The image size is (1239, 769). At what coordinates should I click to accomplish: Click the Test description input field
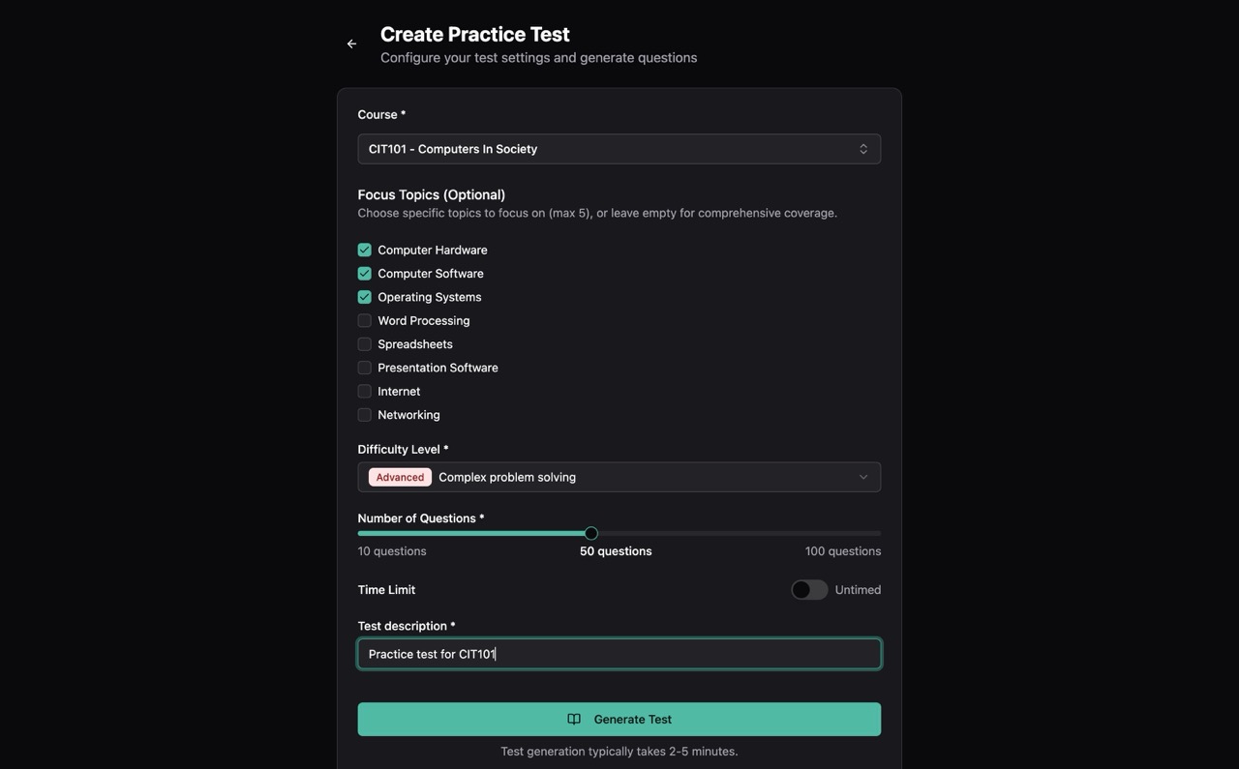(x=619, y=653)
